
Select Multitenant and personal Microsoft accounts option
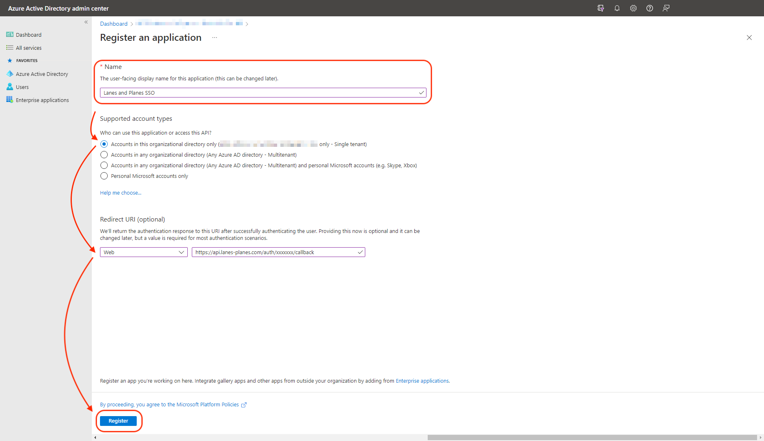[x=104, y=165]
